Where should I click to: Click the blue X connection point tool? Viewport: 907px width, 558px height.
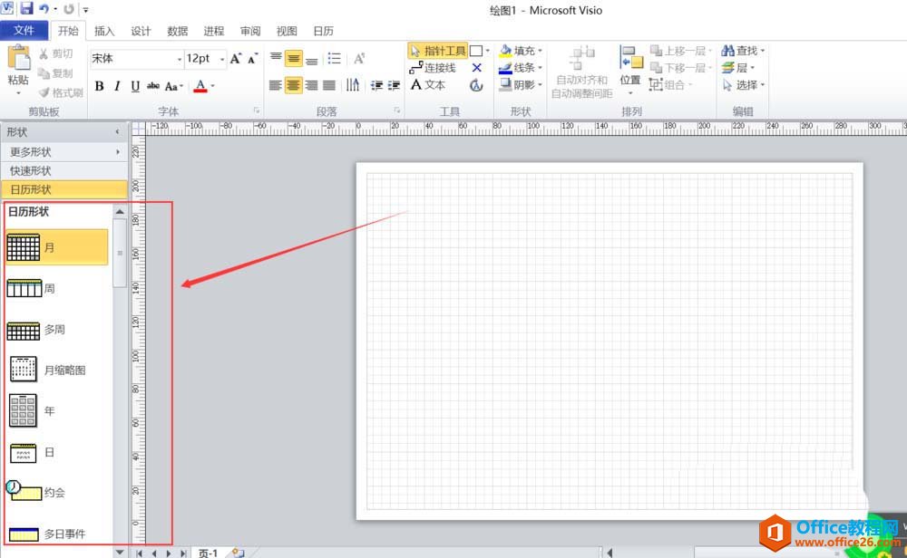[477, 68]
